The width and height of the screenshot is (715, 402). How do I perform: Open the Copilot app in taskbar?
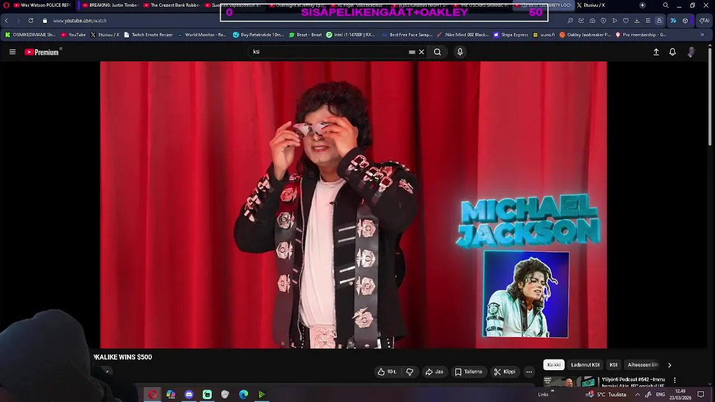point(171,395)
